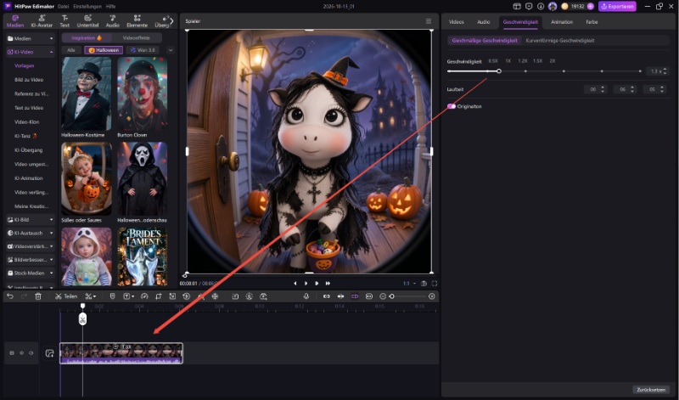Click the download icon in title bar
The height and width of the screenshot is (400, 679).
pos(541,7)
